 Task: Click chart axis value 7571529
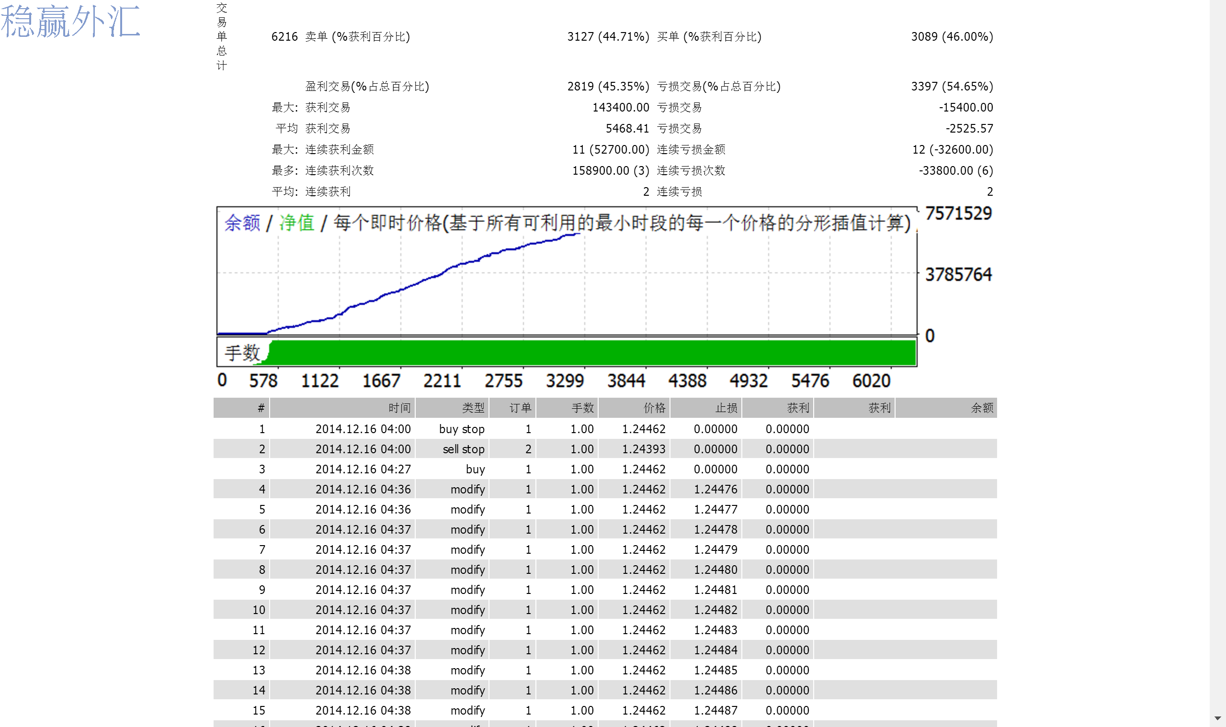tap(958, 213)
